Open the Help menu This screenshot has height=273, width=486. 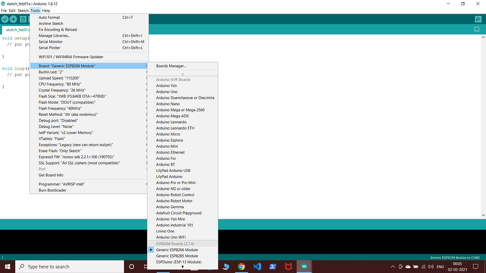tap(46, 11)
